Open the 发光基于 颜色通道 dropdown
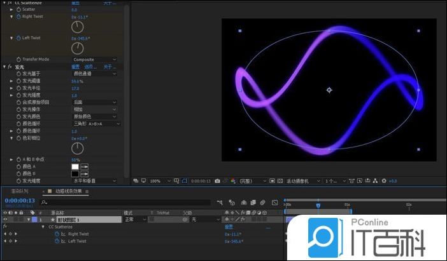This screenshot has height=261, width=447. (94, 74)
